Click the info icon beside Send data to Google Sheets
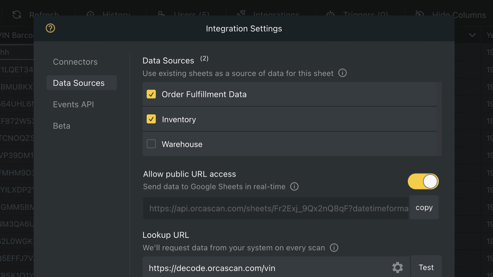493x277 pixels. [x=294, y=187]
